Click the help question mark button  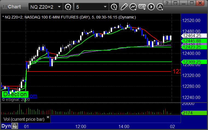167,3
